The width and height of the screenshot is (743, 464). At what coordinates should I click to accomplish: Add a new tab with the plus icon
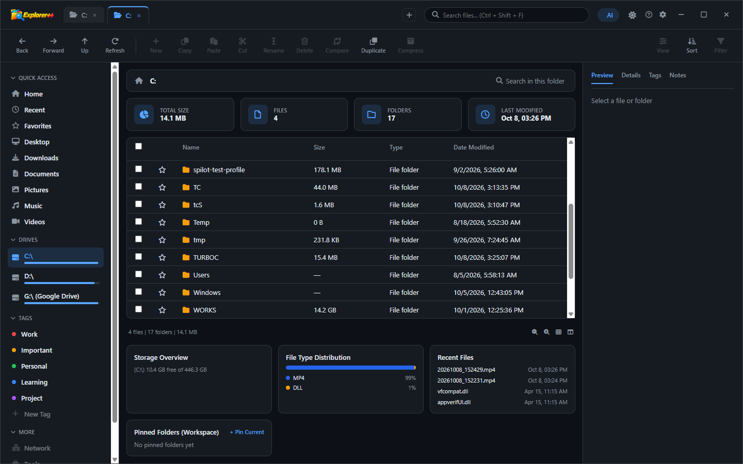409,15
